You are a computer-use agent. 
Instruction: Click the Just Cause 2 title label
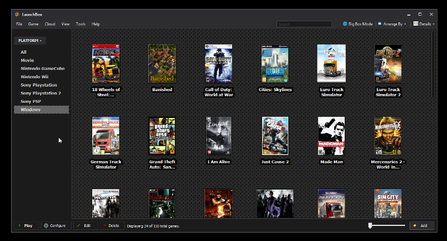click(275, 162)
